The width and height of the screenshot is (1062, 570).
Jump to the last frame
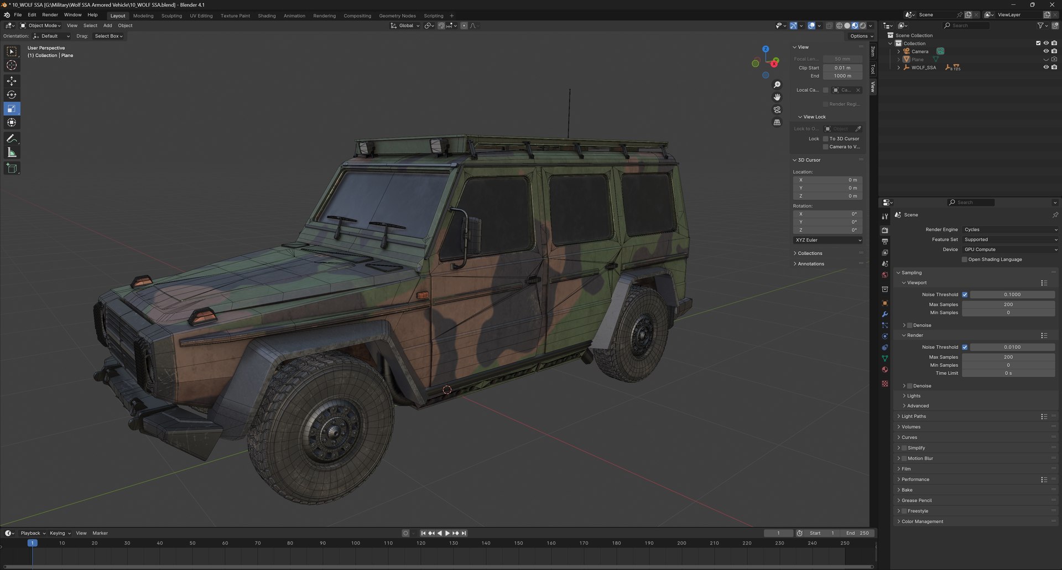(464, 533)
